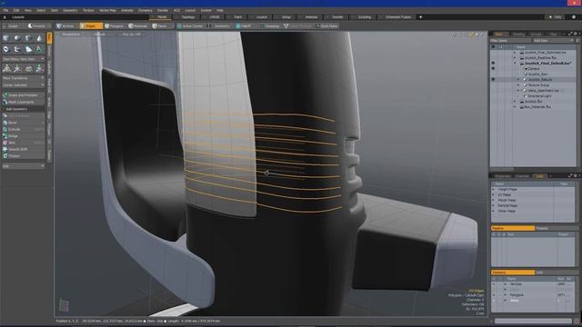Toggle Mesh Constraints

point(23,102)
